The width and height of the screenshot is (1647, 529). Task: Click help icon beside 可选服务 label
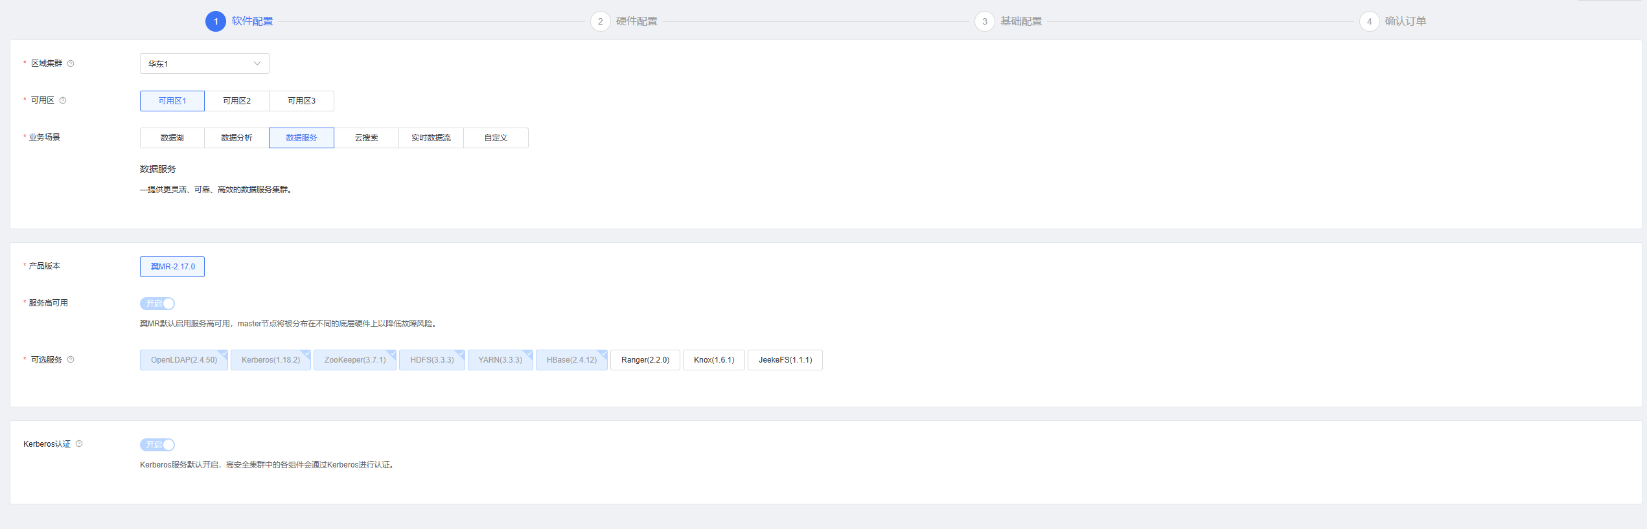(71, 359)
